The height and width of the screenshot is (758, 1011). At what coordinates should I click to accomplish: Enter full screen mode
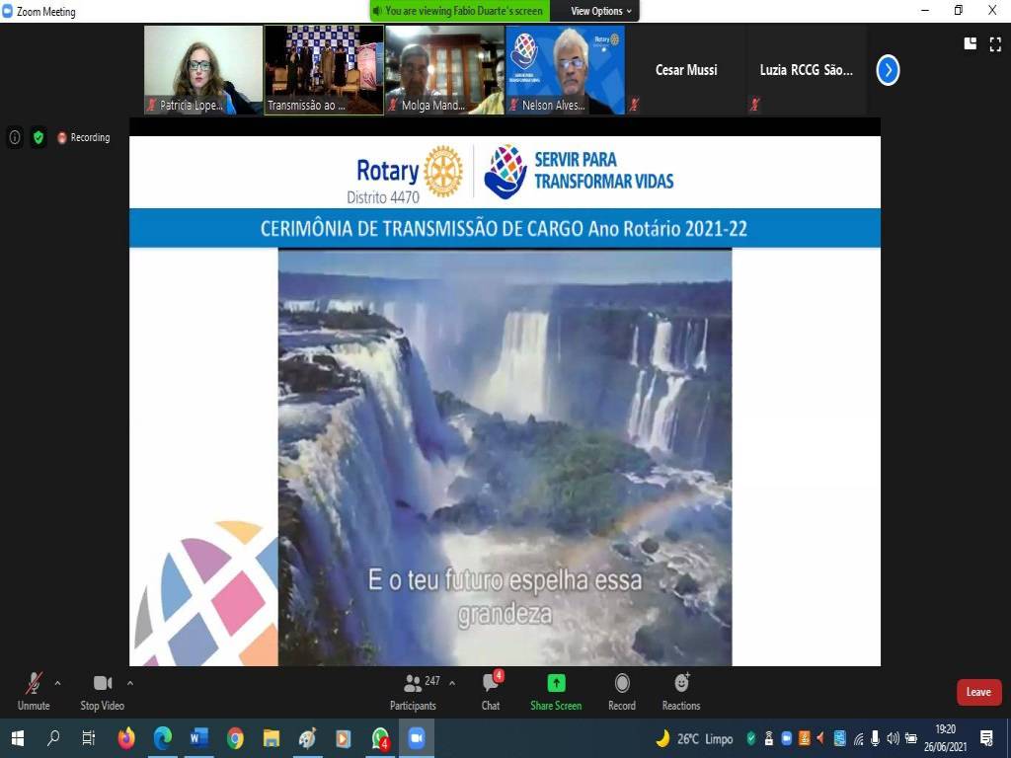pyautogui.click(x=995, y=43)
